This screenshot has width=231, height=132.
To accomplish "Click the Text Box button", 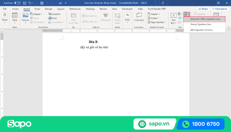I will click(x=174, y=19).
